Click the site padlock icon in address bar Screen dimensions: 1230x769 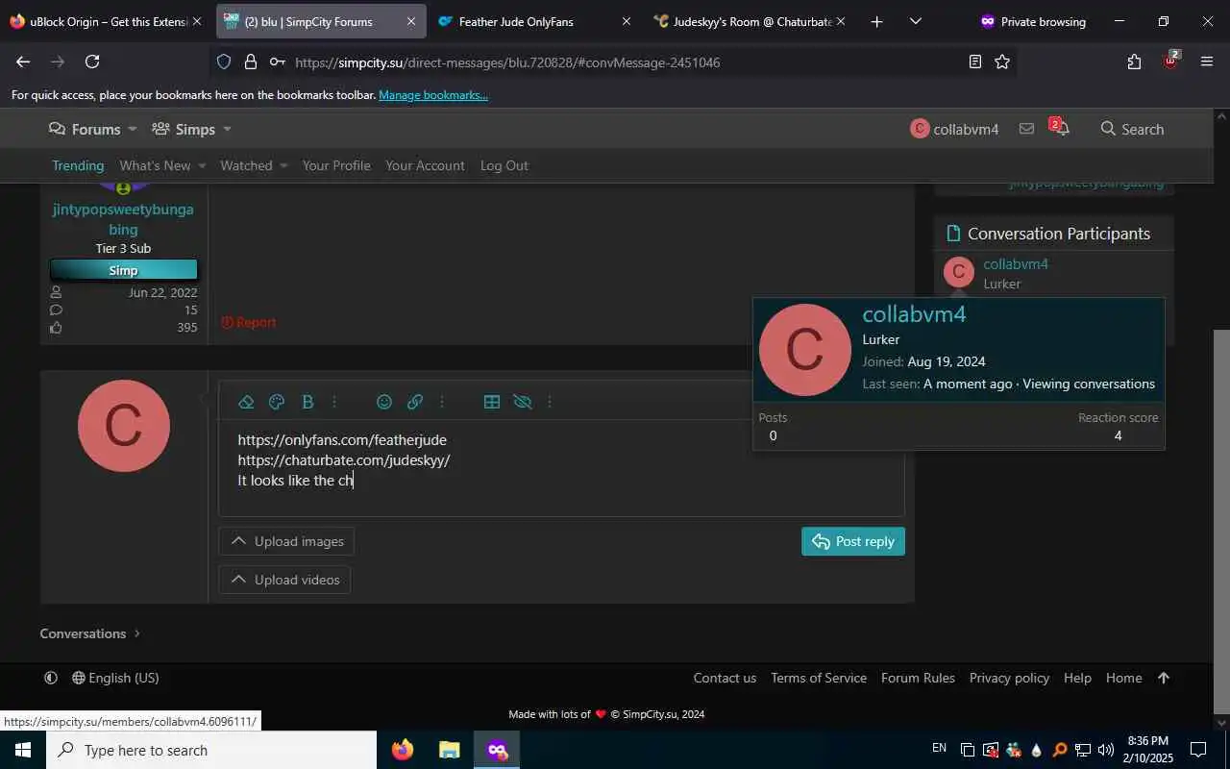point(251,62)
